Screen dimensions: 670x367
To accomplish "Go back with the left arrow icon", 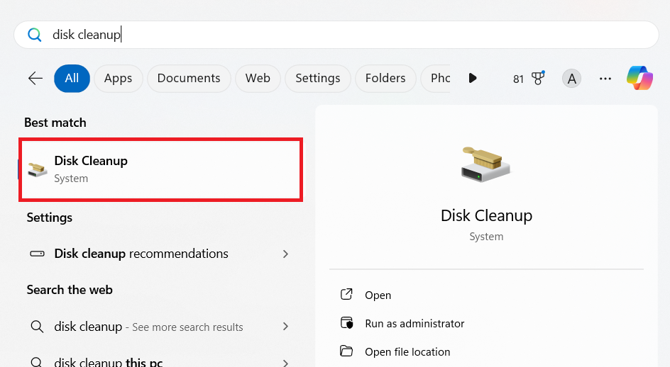I will 35,78.
